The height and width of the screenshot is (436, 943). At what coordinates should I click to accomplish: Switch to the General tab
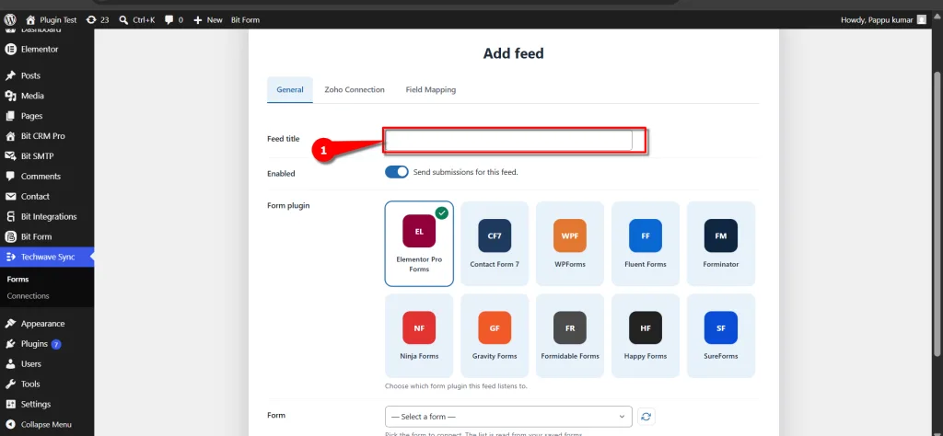click(290, 89)
